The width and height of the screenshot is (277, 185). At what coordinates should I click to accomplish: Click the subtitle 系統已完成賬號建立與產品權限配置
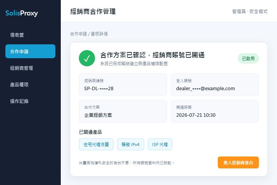pos(134,64)
